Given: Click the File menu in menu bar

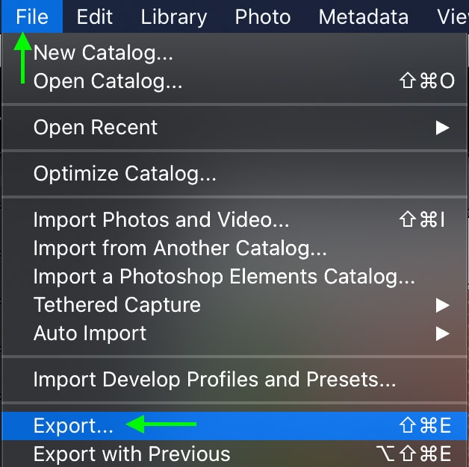Looking at the screenshot, I should pyautogui.click(x=31, y=16).
